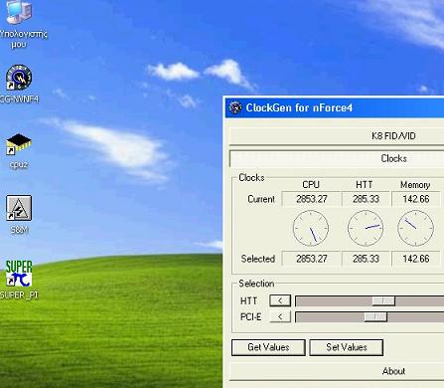Click the Selected HTT value 285.33
Image resolution: width=444 pixels, height=388 pixels.
click(366, 259)
